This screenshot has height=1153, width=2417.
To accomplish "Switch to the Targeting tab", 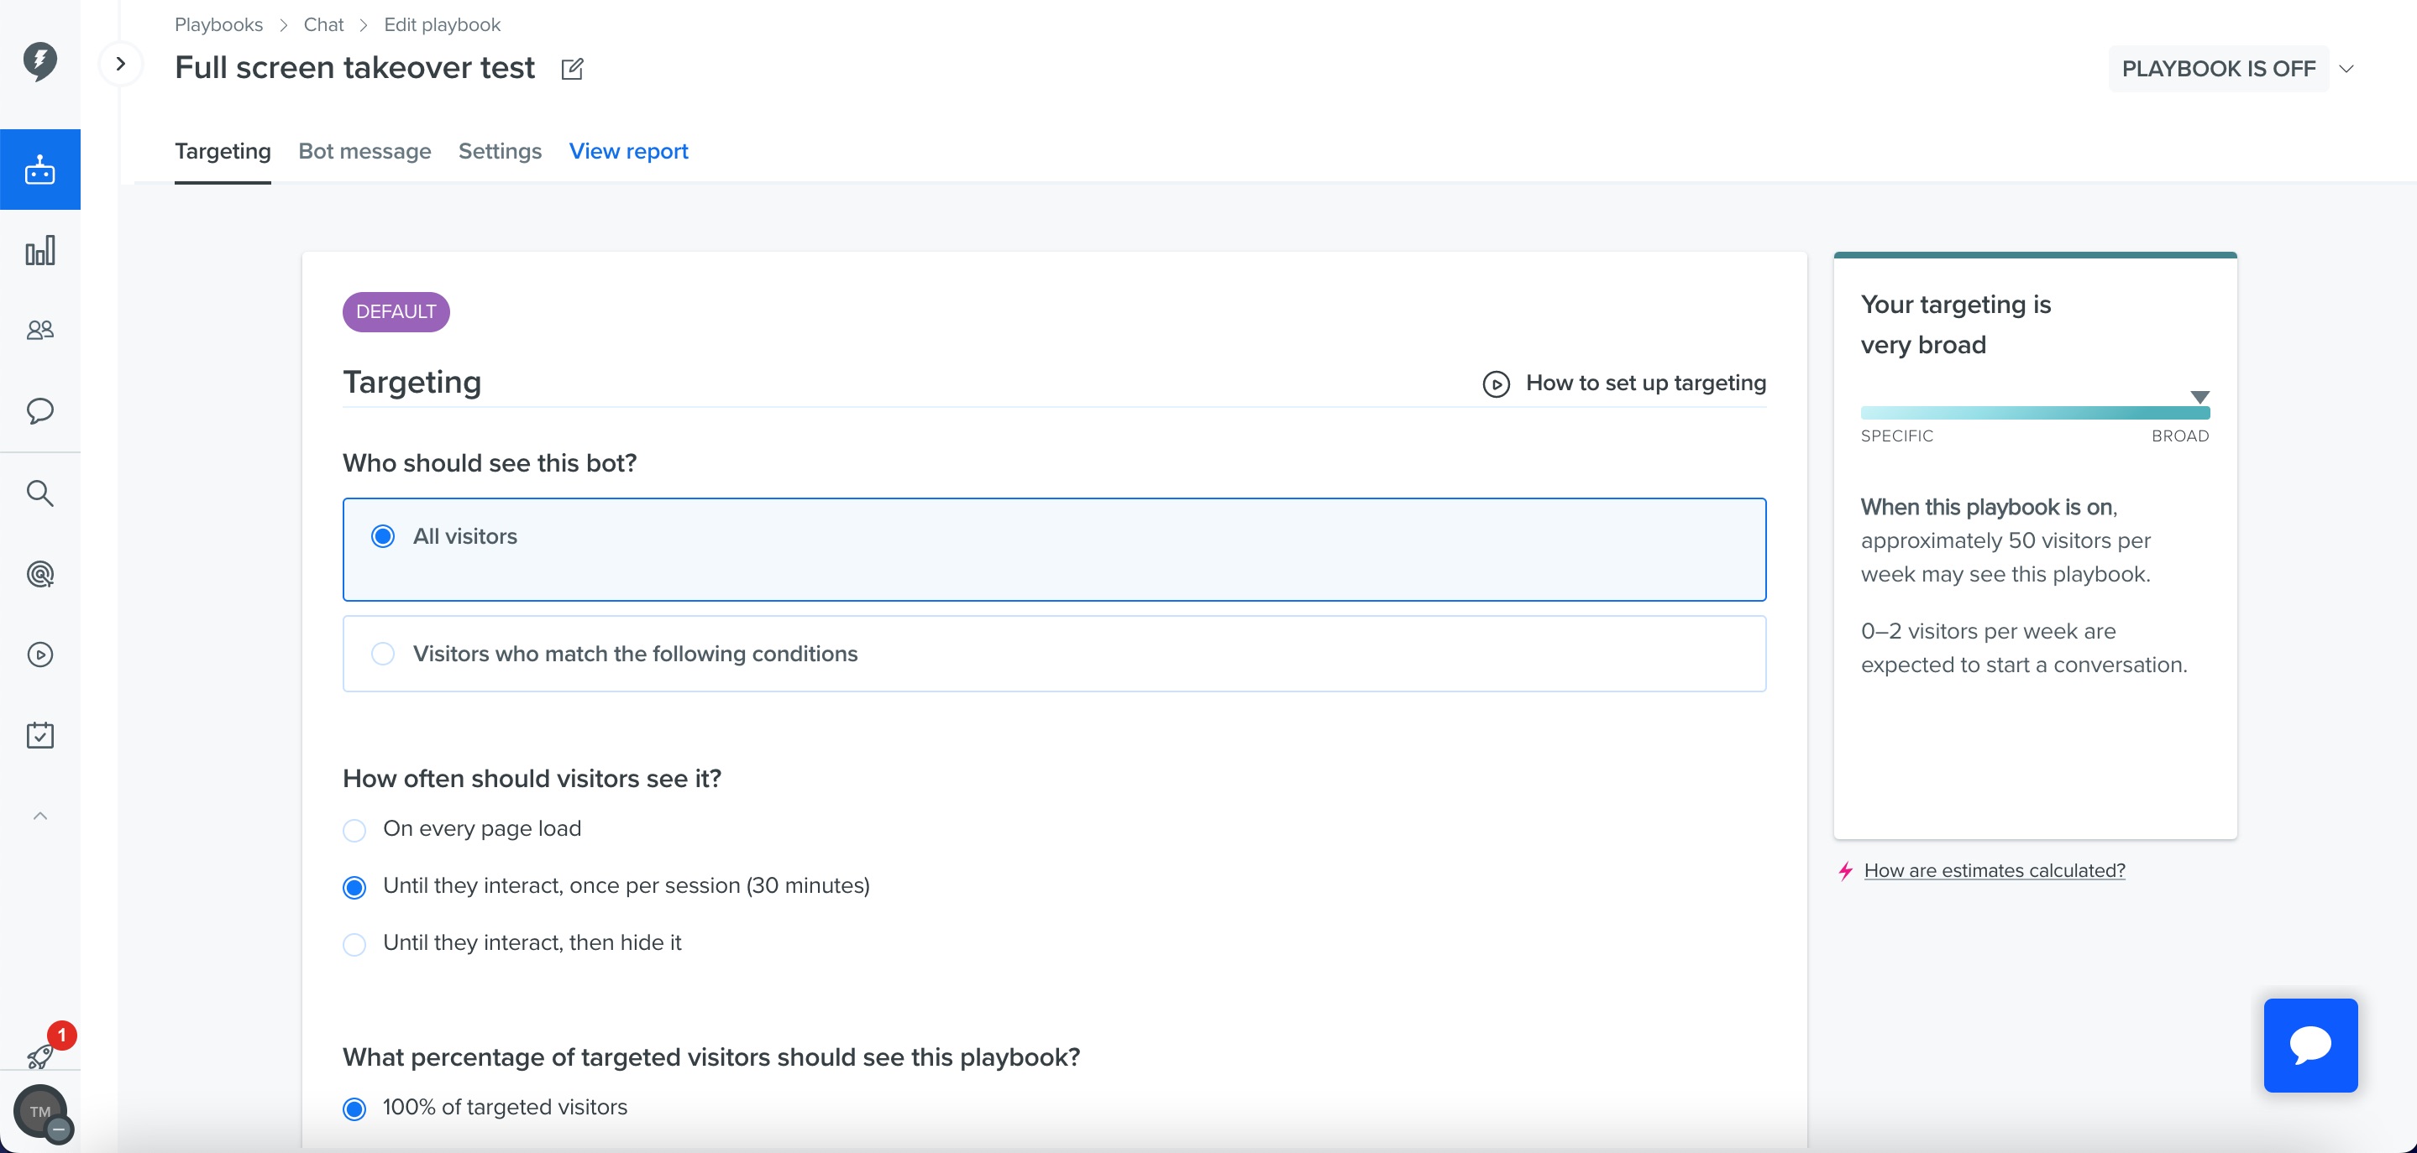I will (x=223, y=151).
